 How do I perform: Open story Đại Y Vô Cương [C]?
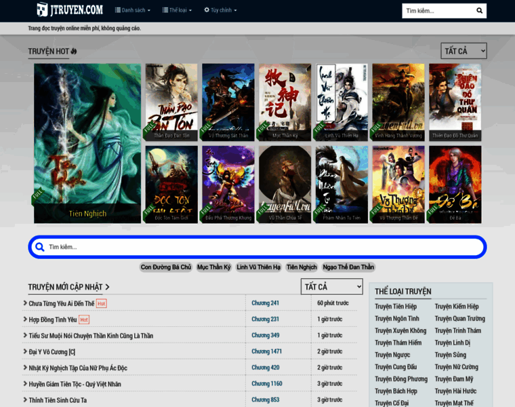point(52,352)
